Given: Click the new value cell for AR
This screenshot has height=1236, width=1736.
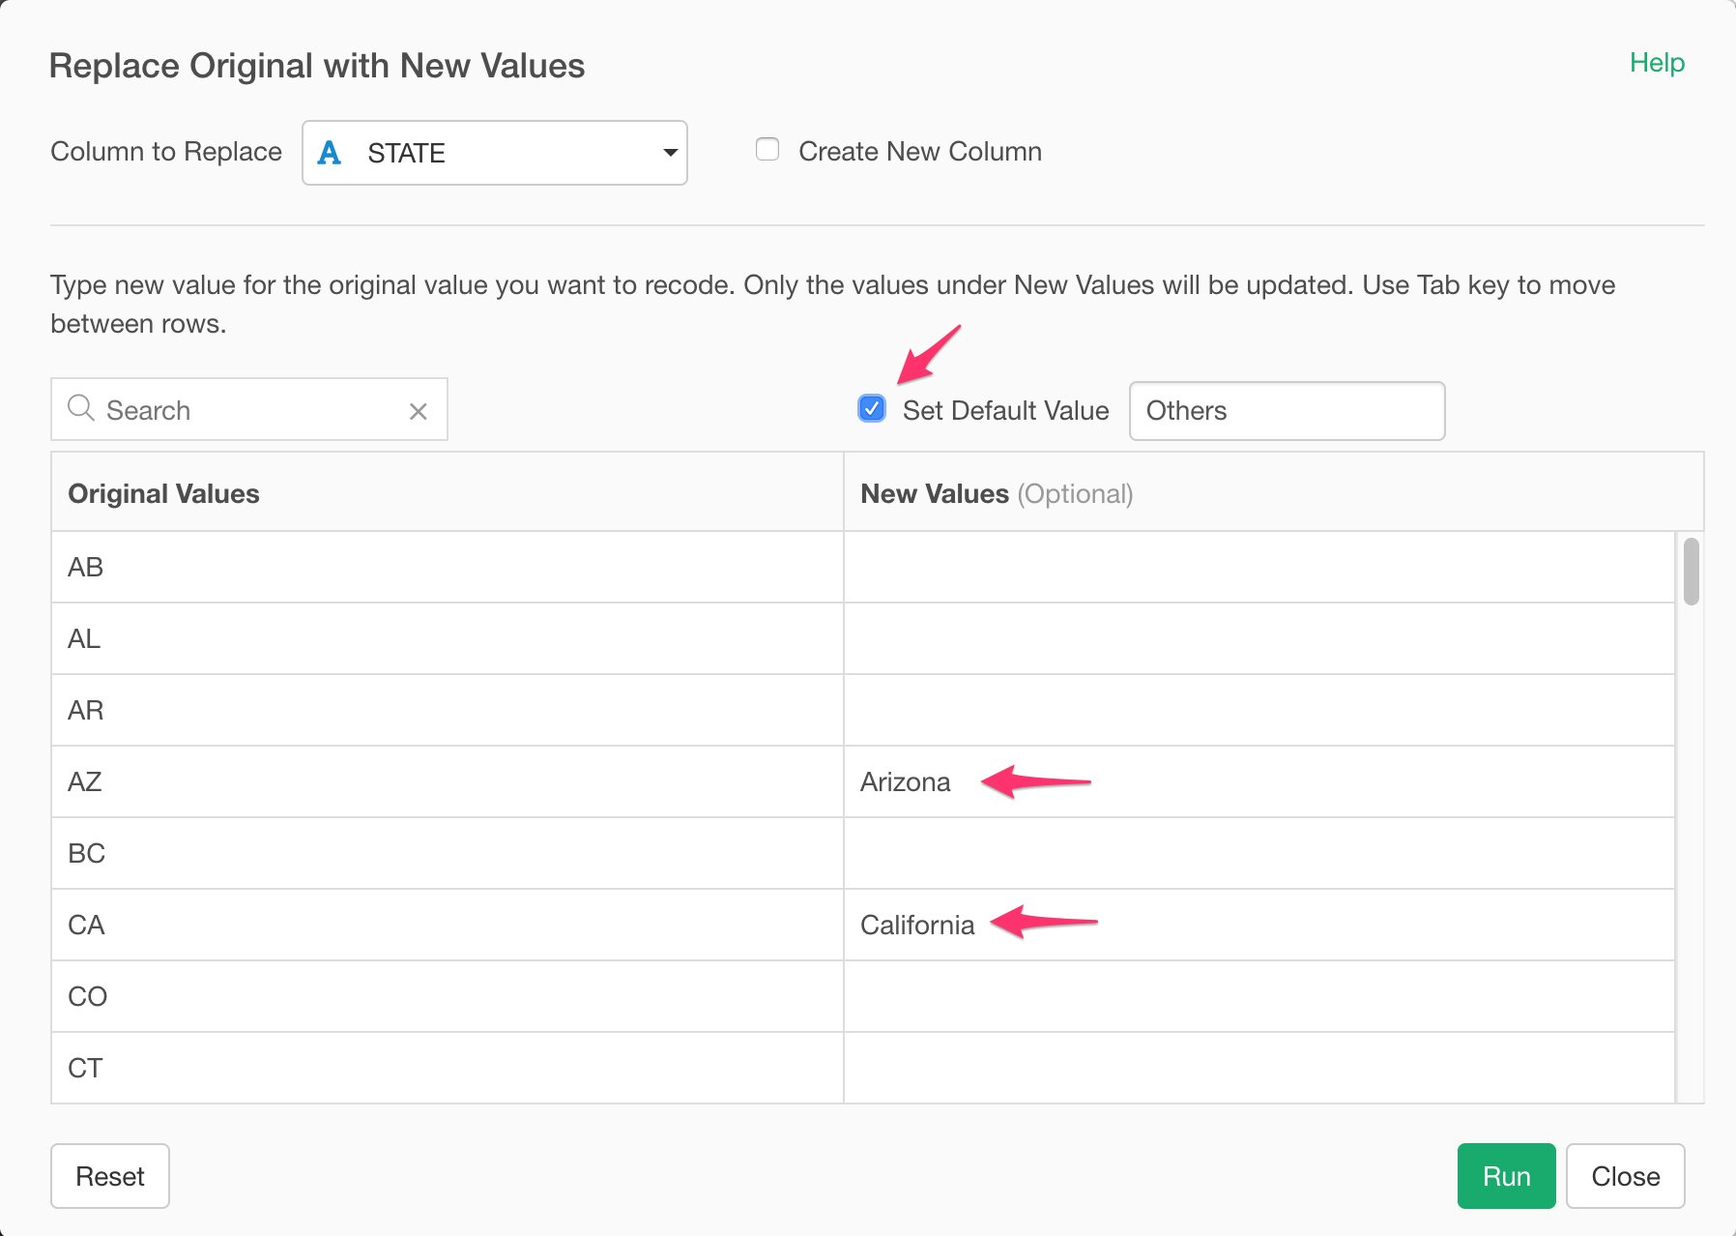Looking at the screenshot, I should (x=1259, y=710).
